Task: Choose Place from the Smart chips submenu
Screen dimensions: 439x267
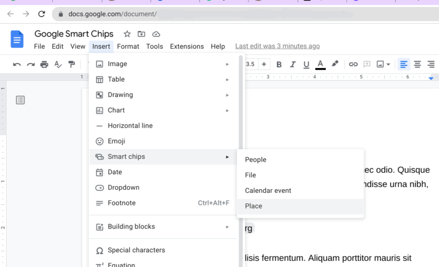Action: click(254, 206)
